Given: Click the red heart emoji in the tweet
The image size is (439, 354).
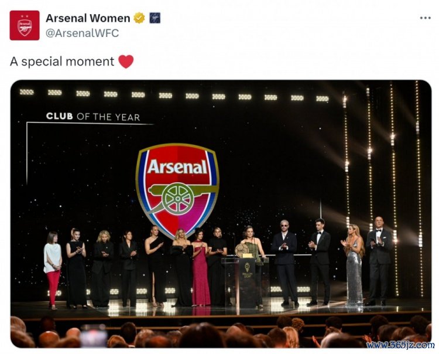Looking at the screenshot, I should [x=126, y=62].
